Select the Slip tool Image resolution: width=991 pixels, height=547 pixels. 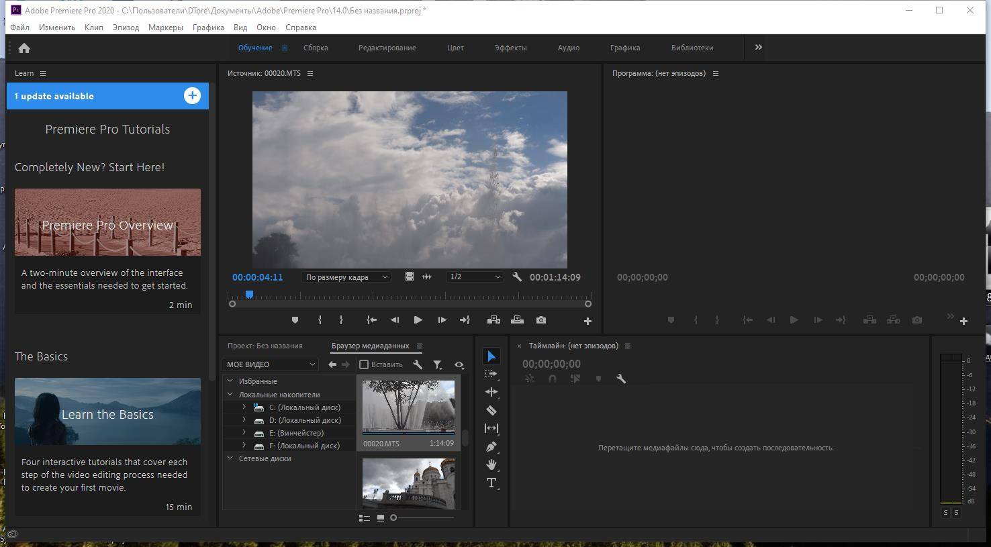coord(491,428)
